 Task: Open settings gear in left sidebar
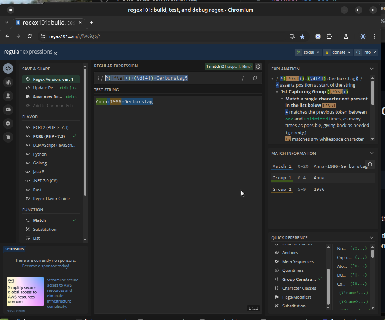(x=8, y=123)
